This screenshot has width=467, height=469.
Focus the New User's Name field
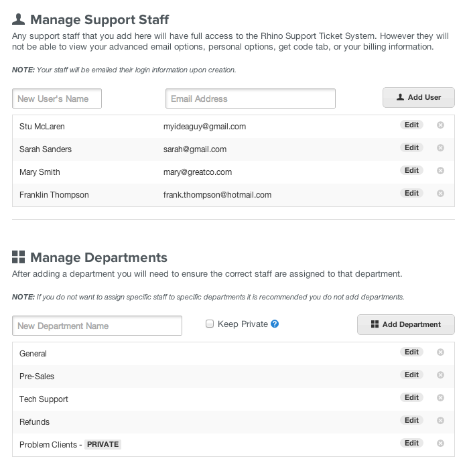click(57, 98)
